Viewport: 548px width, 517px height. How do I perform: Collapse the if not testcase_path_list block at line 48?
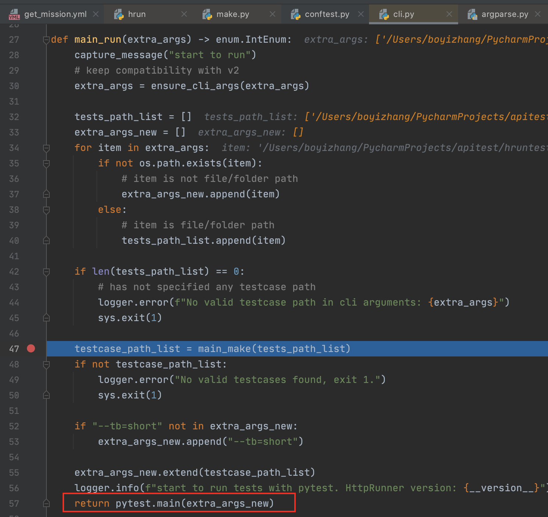pos(46,365)
